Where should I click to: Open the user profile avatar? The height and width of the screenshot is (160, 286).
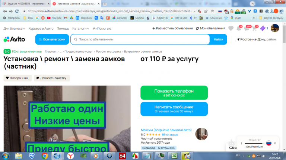[x=275, y=28]
